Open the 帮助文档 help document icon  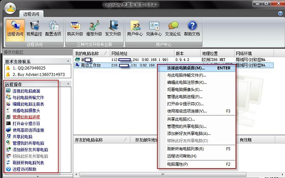(x=192, y=28)
